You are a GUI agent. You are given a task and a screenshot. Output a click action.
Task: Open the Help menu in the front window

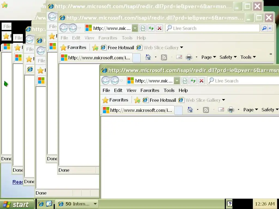(x=183, y=90)
